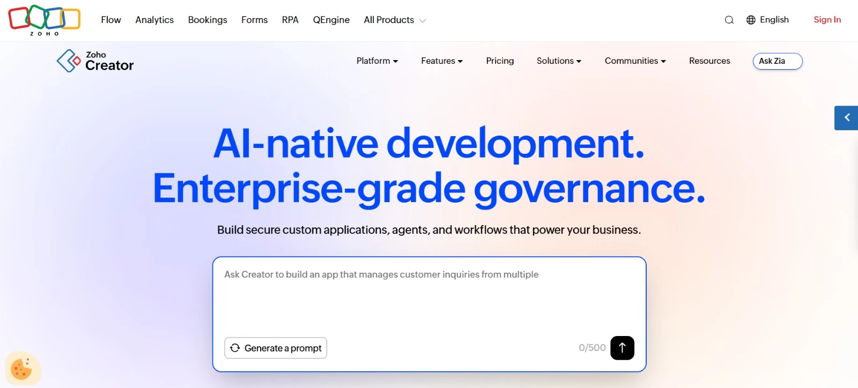858x388 pixels.
Task: Go to Bookings product
Action: (208, 20)
